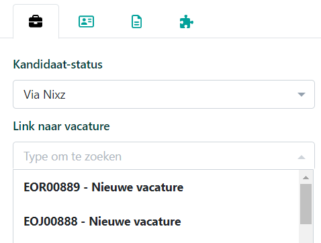The width and height of the screenshot is (321, 243).
Task: Choose EOJ00888 - Nieuwe vacature option
Action: click(x=156, y=222)
